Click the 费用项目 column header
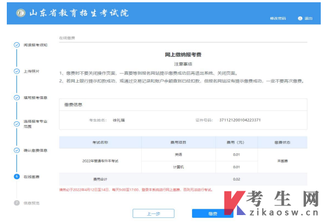Image resolution: width=327 pixels, height=223 pixels. coord(179,143)
